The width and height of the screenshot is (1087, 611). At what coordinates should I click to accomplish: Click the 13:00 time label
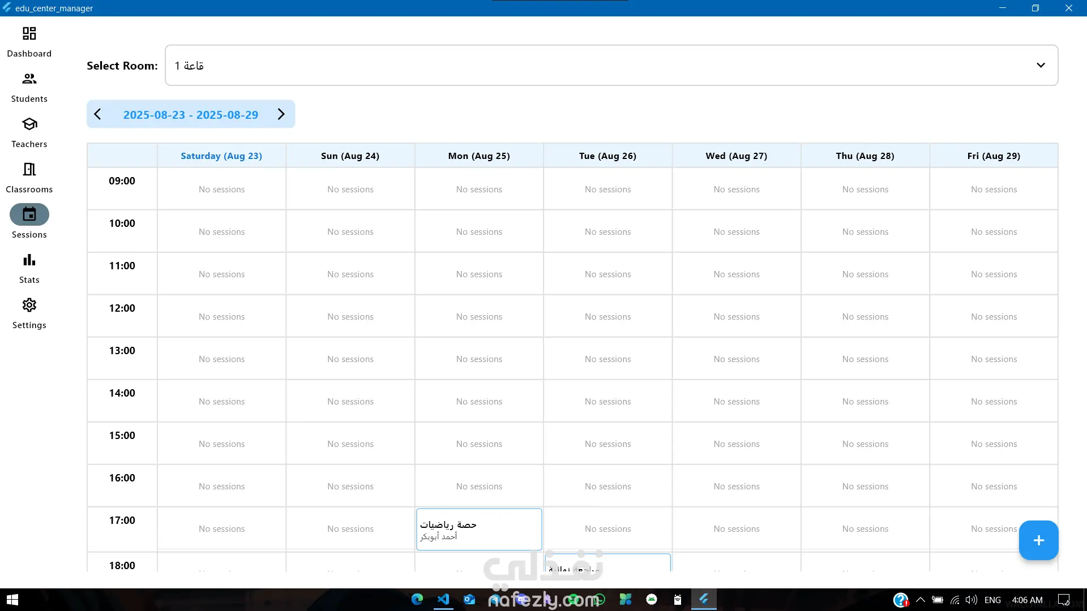(x=122, y=351)
